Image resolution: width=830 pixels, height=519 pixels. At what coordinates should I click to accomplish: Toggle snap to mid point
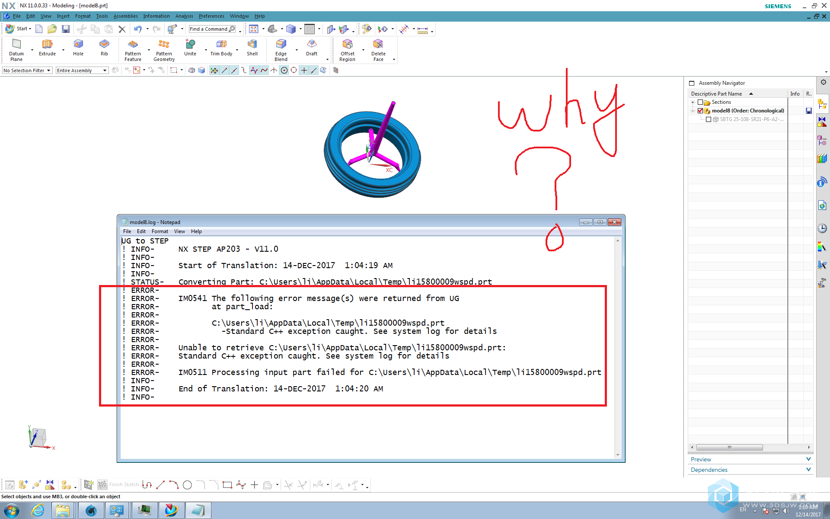tap(234, 70)
